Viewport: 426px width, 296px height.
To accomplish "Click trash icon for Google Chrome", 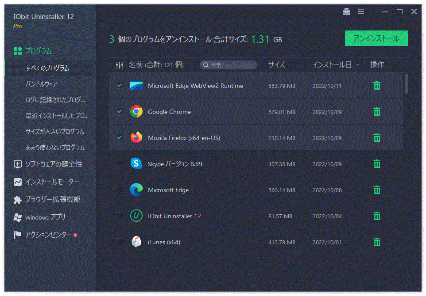I will [376, 112].
